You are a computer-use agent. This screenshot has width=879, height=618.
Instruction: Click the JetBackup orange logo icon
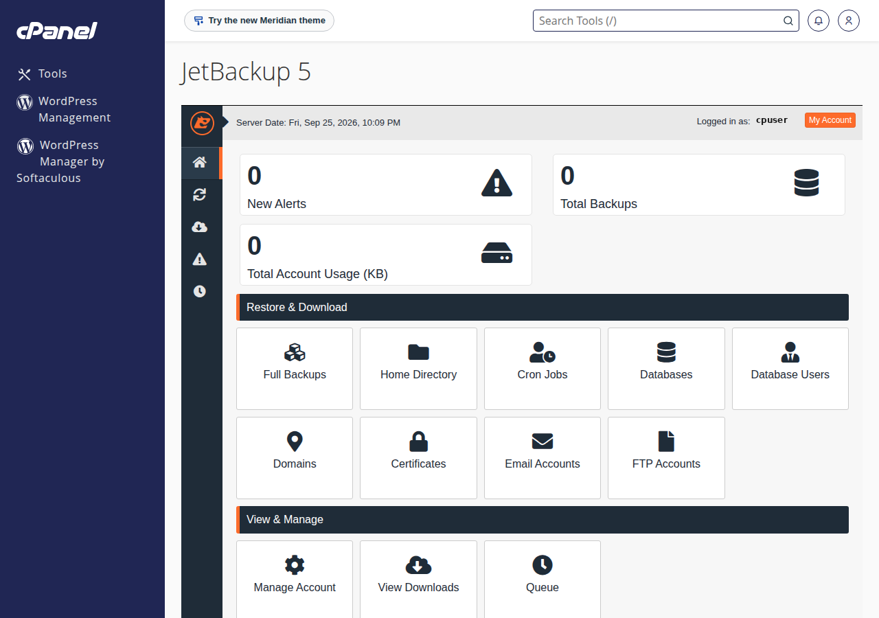pyautogui.click(x=203, y=123)
